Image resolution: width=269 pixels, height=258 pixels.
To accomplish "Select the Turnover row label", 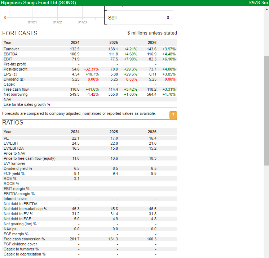I will coord(11,49).
